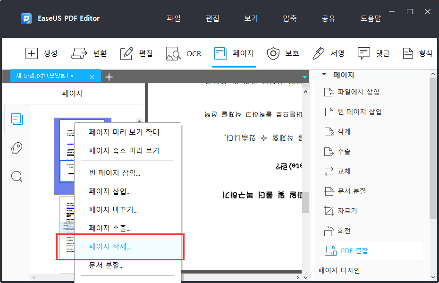Open the 댓글 (Comment) tool
The width and height of the screenshot is (439, 283).
click(x=373, y=53)
